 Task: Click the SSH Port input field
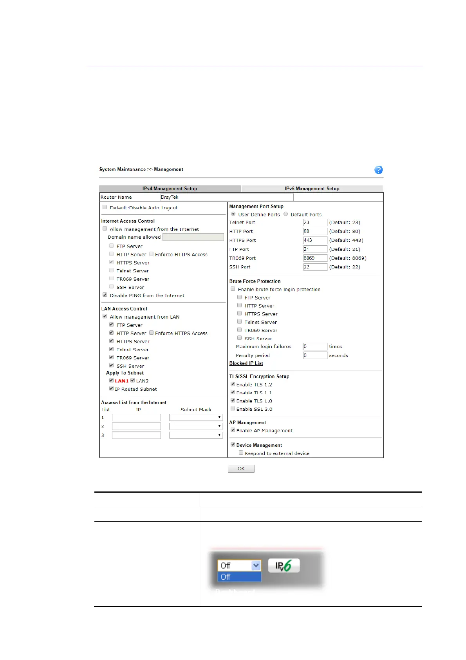coord(315,267)
